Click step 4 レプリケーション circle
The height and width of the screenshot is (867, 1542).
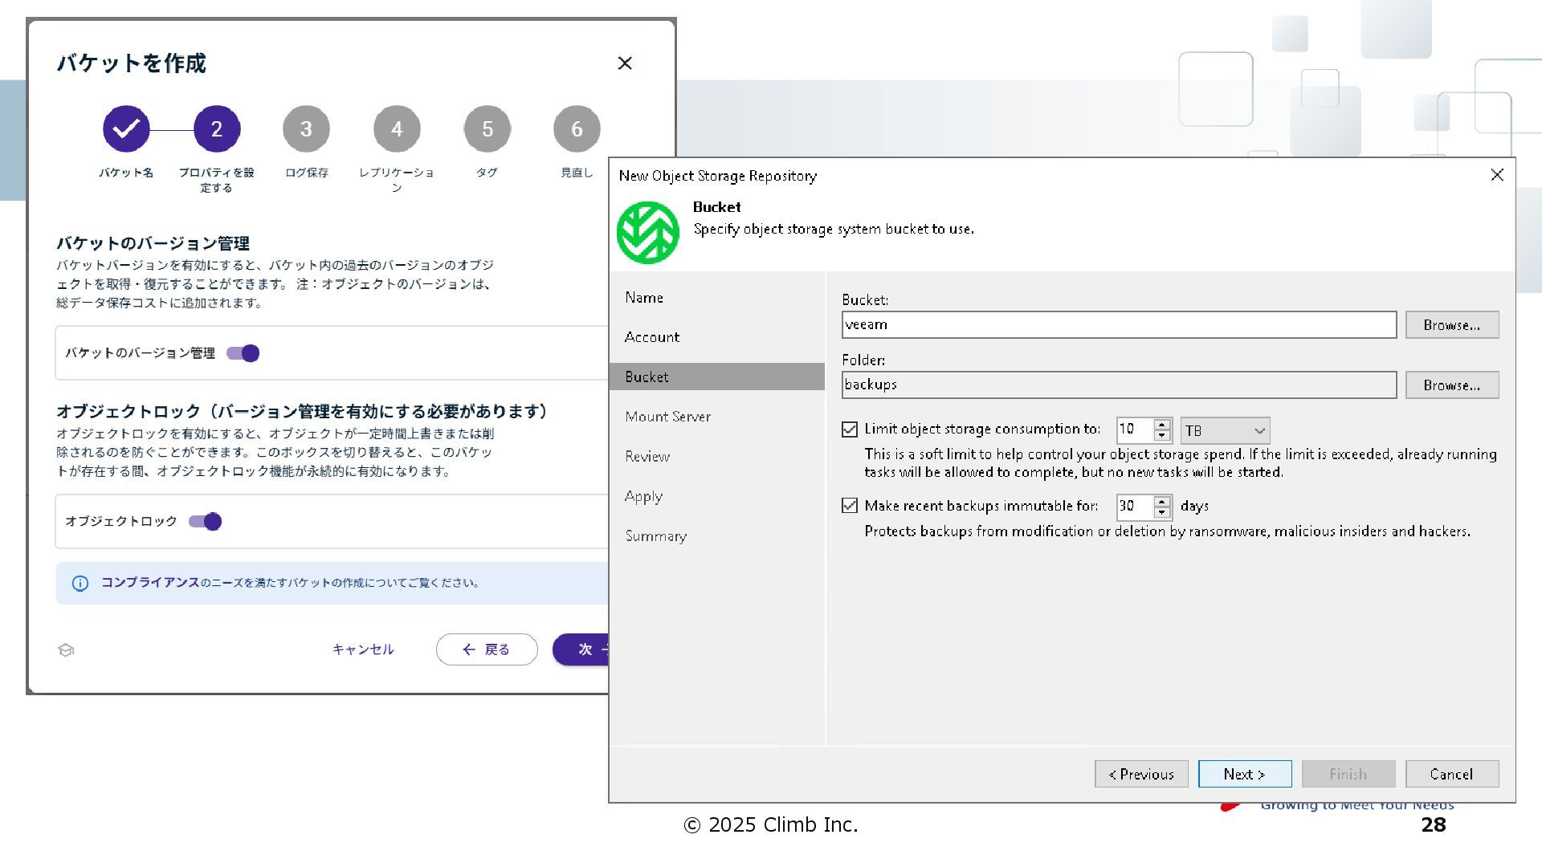point(397,128)
